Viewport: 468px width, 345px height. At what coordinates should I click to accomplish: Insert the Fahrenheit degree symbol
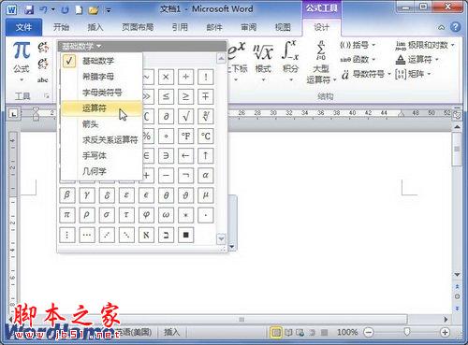185,136
